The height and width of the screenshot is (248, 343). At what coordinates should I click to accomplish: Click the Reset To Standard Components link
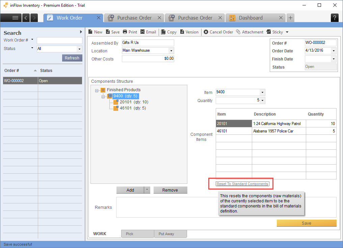242,184
